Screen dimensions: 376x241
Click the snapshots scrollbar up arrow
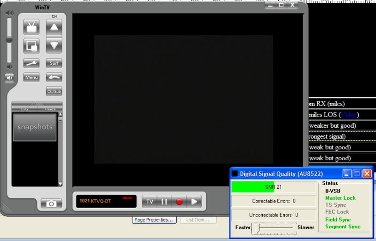[60, 114]
